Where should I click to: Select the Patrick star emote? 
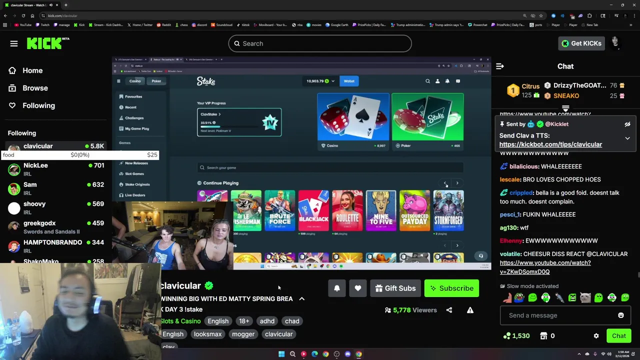tap(508, 298)
